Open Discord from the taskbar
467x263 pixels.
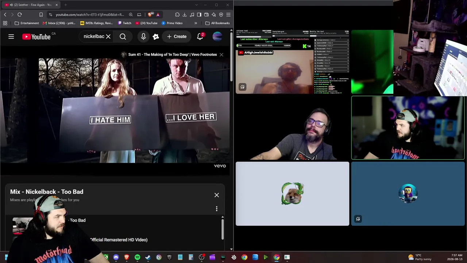[116, 257]
